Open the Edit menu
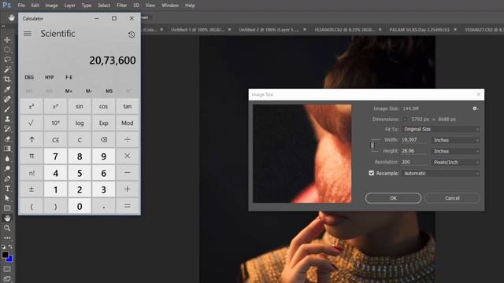 [35, 6]
